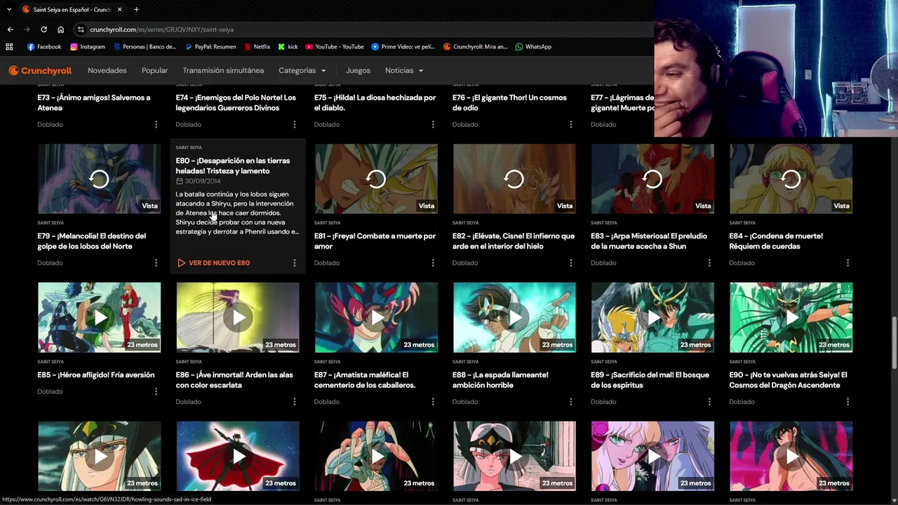
Task: Open episode title E82 Elévate, Cisne
Action: [x=514, y=241]
